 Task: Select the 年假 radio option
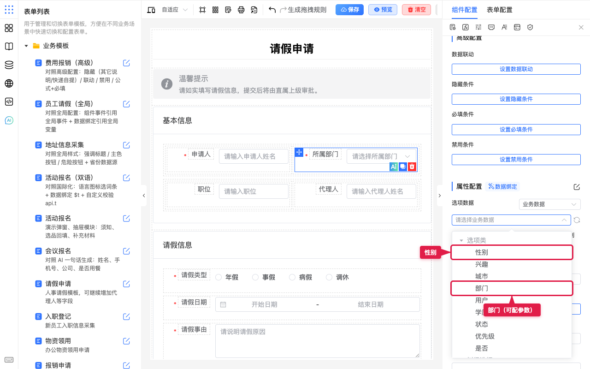tap(226, 277)
